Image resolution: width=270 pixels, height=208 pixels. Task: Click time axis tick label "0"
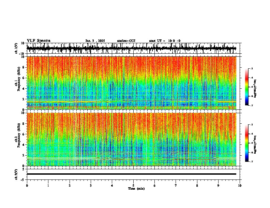[27, 186]
